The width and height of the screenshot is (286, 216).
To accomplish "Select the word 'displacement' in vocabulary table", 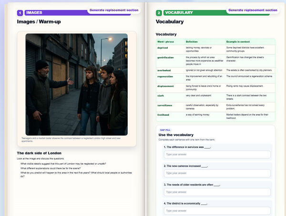I will [165, 86].
